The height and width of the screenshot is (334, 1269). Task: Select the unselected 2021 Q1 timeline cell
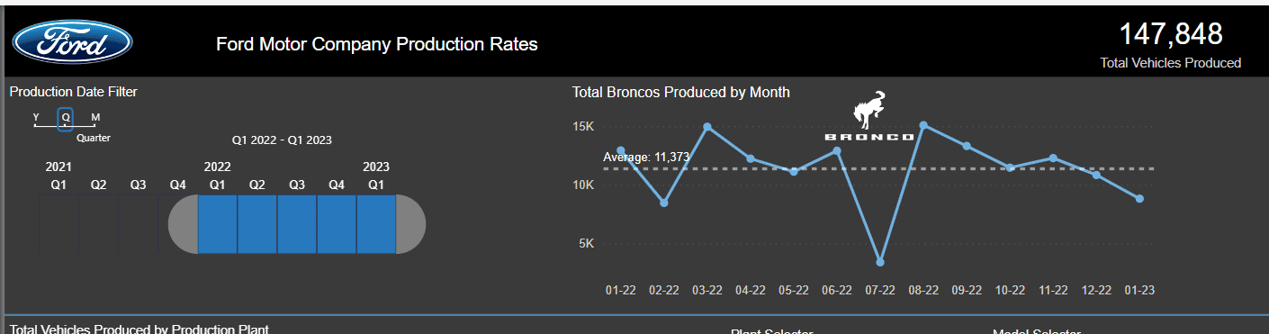click(x=58, y=224)
